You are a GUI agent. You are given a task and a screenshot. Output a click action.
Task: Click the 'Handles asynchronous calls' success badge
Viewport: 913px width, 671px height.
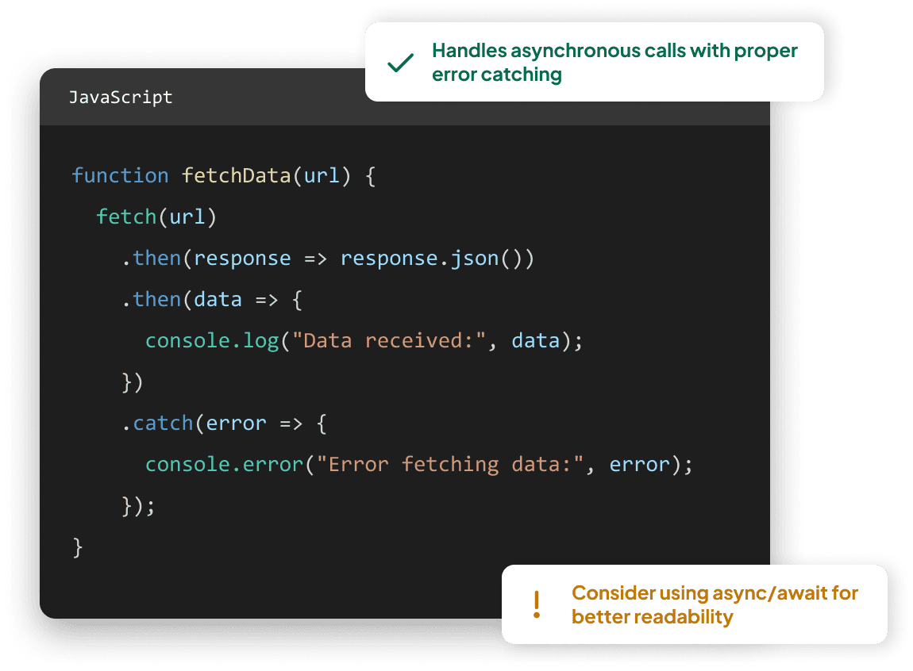coord(614,62)
